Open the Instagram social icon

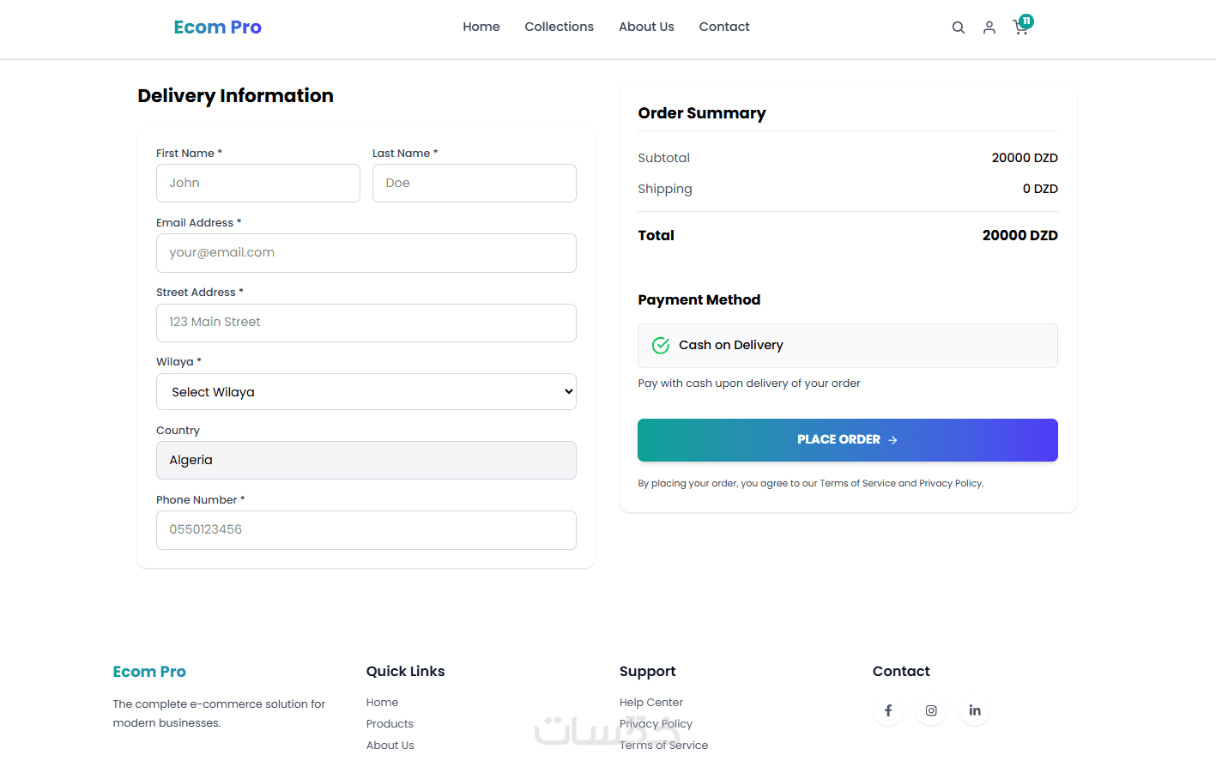pyautogui.click(x=931, y=710)
